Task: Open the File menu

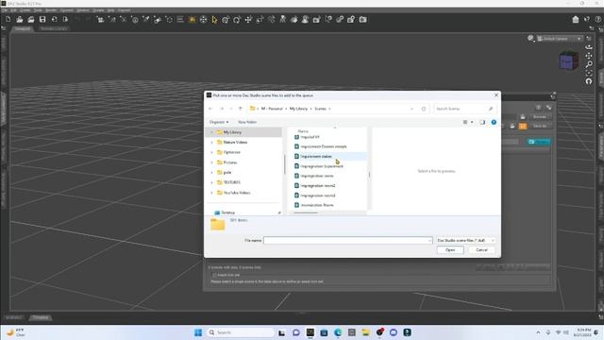Action: click(4, 10)
